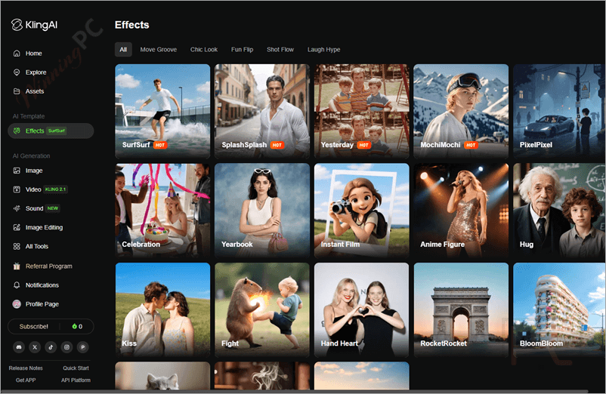Switch to Fun Flip tab

coord(242,49)
